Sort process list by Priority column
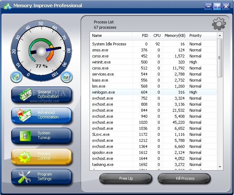Viewport: 234px width, 195px height. tap(202, 36)
